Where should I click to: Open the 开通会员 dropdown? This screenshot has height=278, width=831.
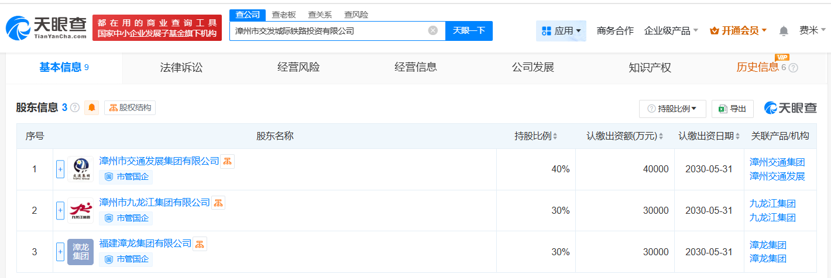coord(738,31)
